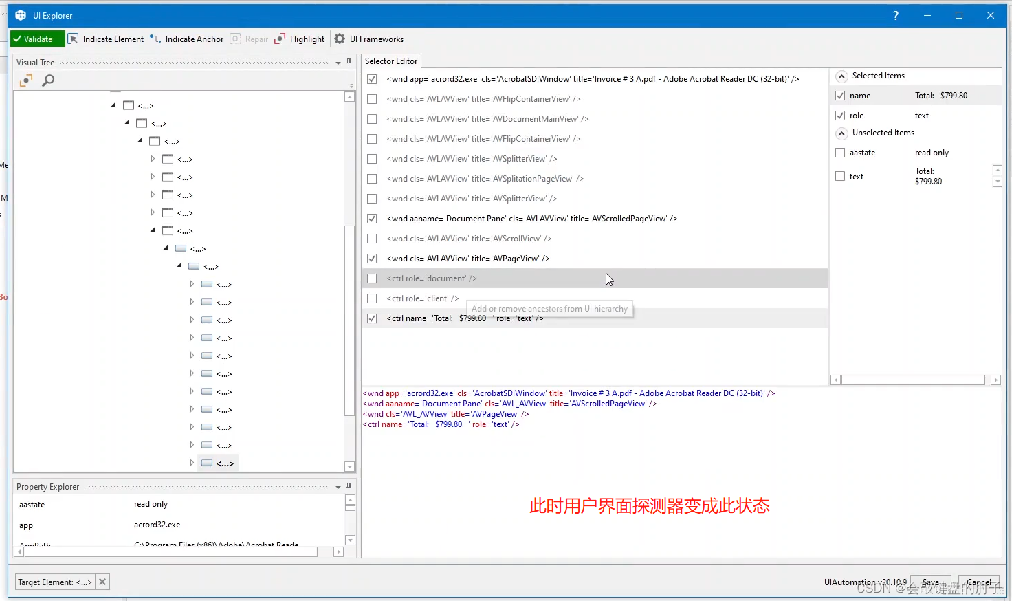
Task: Open UI Frameworks gear menu
Action: 368,39
